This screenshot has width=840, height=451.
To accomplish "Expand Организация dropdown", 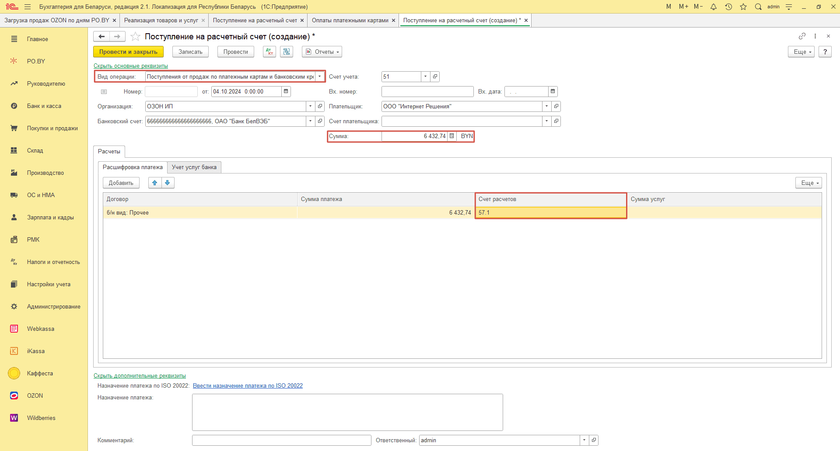I will coord(310,106).
